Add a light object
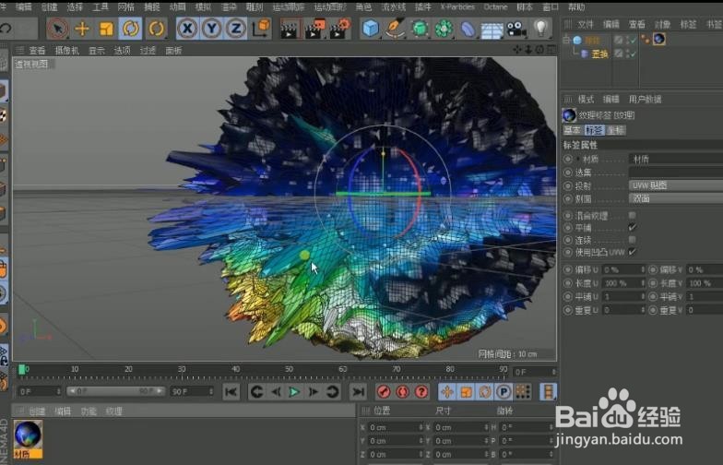Image resolution: width=723 pixels, height=465 pixels. 540,29
